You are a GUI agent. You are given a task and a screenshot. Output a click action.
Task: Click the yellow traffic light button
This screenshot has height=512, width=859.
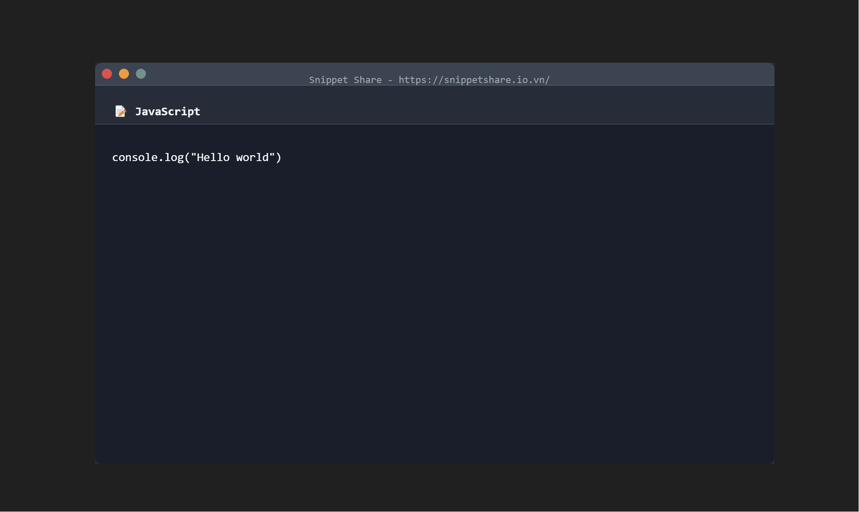pos(124,73)
